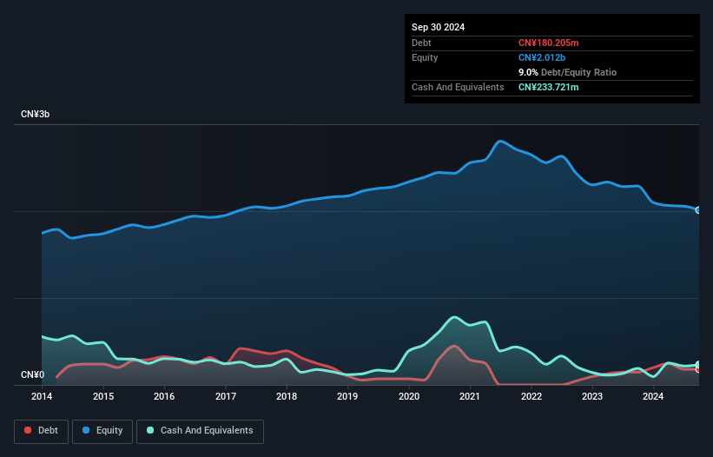Viewport: 713px width, 457px height.
Task: Toggle the Cash And Equivalents legend button
Action: (x=200, y=431)
